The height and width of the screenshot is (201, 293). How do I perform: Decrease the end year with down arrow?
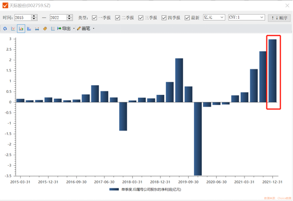pos(69,19)
